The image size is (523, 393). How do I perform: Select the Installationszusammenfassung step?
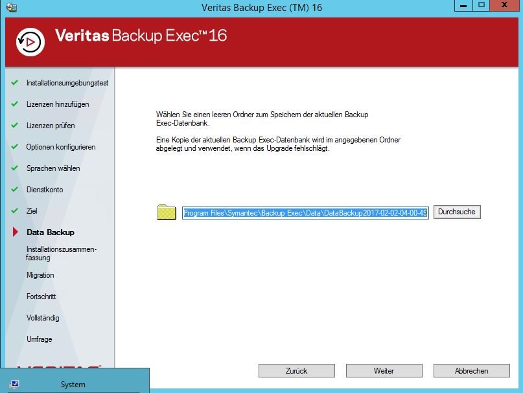pyautogui.click(x=61, y=253)
